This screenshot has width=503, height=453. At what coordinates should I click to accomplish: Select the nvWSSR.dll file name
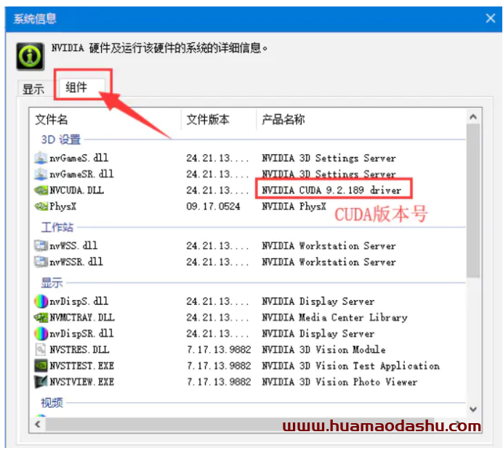tap(76, 262)
